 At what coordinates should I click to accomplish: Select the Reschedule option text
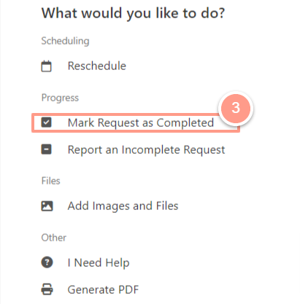coord(97,66)
